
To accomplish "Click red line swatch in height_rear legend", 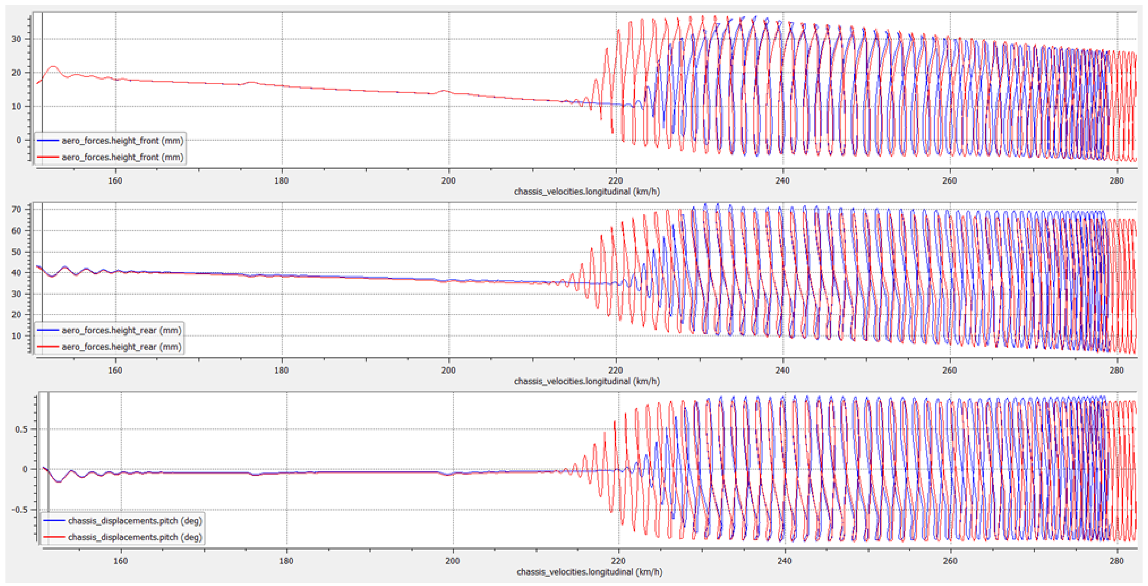I will pos(48,347).
